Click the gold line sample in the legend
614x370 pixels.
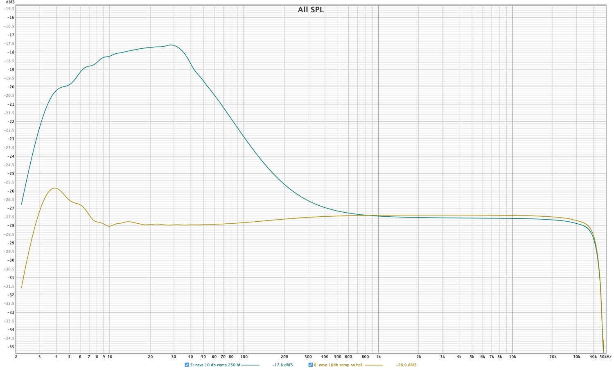click(x=374, y=365)
